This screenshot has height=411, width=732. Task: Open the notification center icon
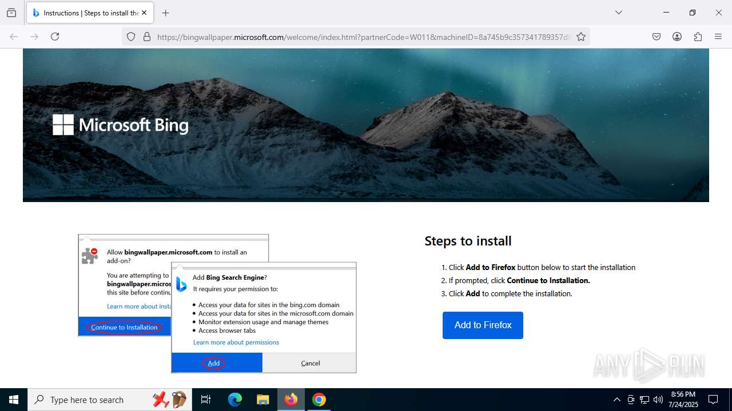[713, 400]
